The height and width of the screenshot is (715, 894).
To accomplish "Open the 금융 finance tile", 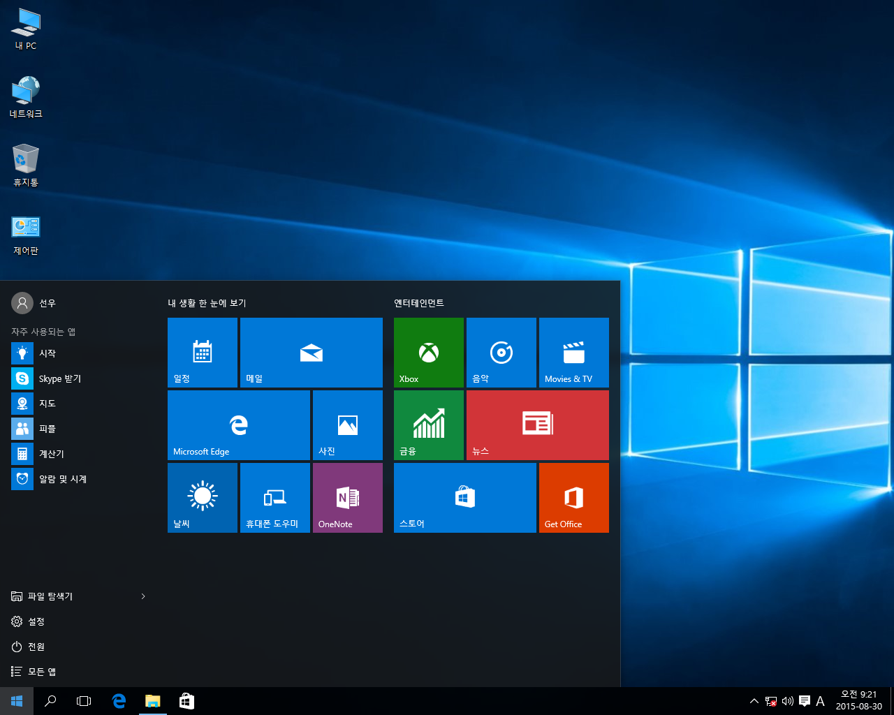I will point(429,425).
